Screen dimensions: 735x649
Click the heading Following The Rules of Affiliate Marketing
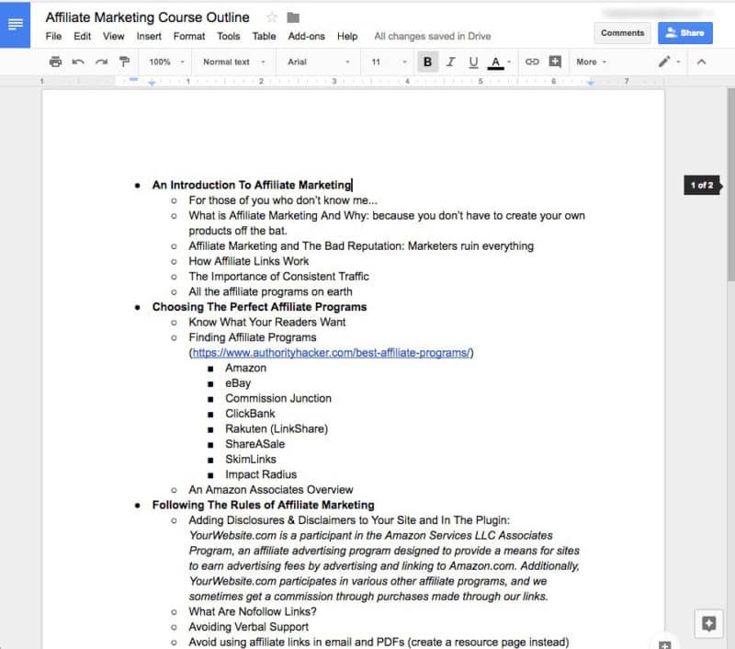(x=263, y=505)
